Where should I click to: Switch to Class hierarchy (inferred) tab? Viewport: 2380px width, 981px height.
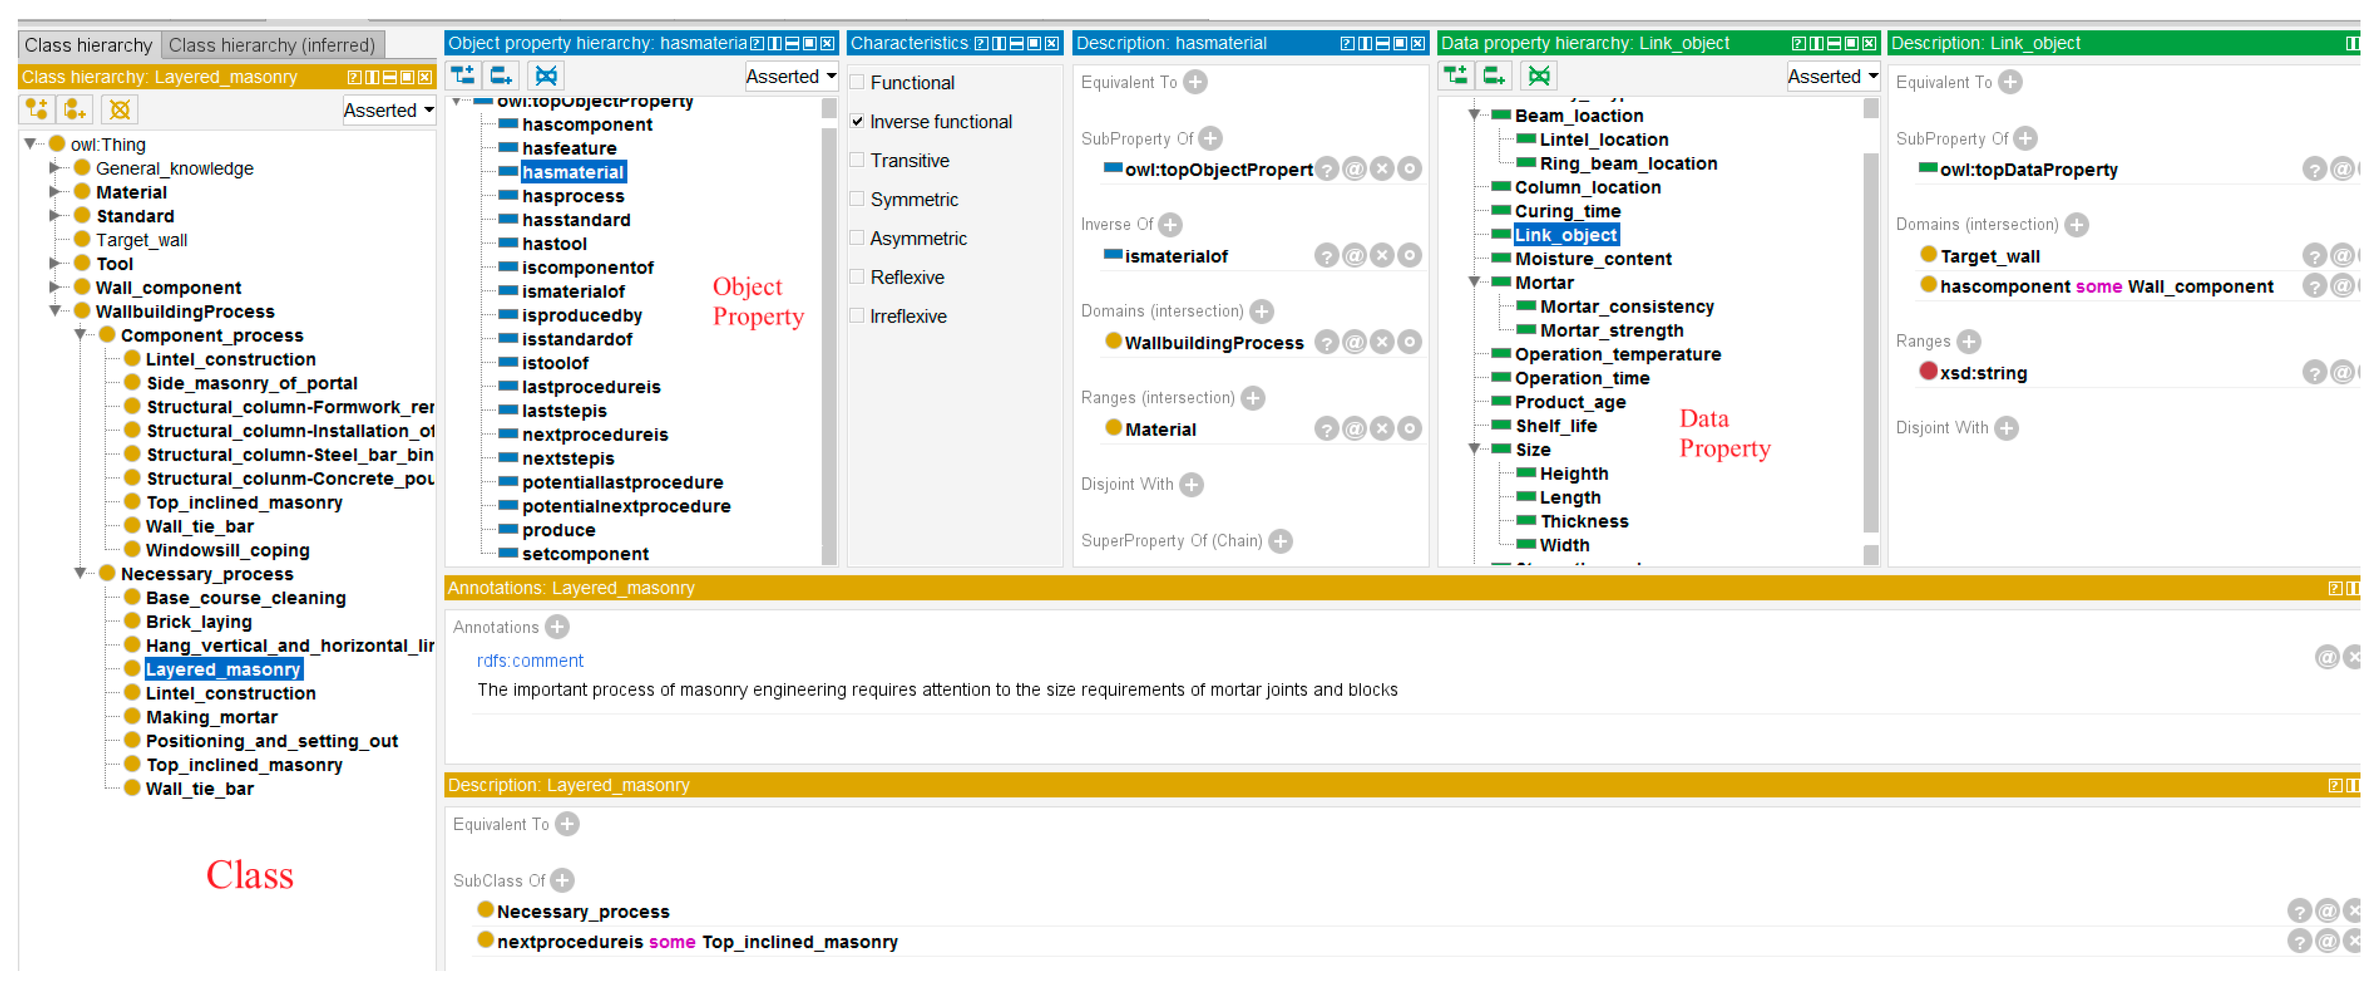(272, 45)
